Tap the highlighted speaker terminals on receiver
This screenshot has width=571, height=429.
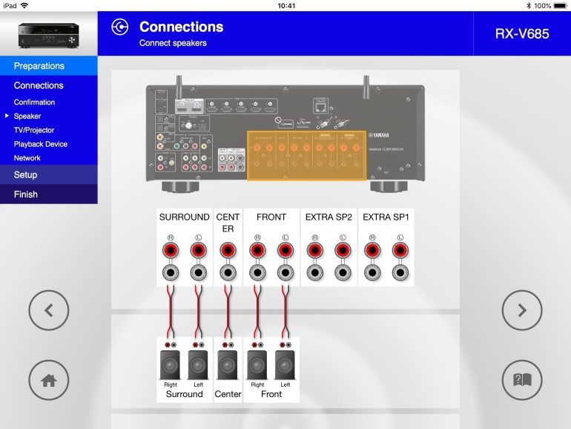coord(307,156)
